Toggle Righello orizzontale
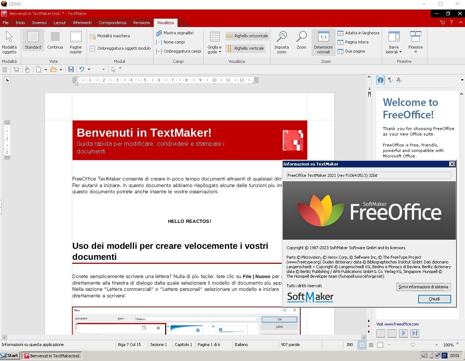Image resolution: width=465 pixels, height=361 pixels. (x=247, y=36)
